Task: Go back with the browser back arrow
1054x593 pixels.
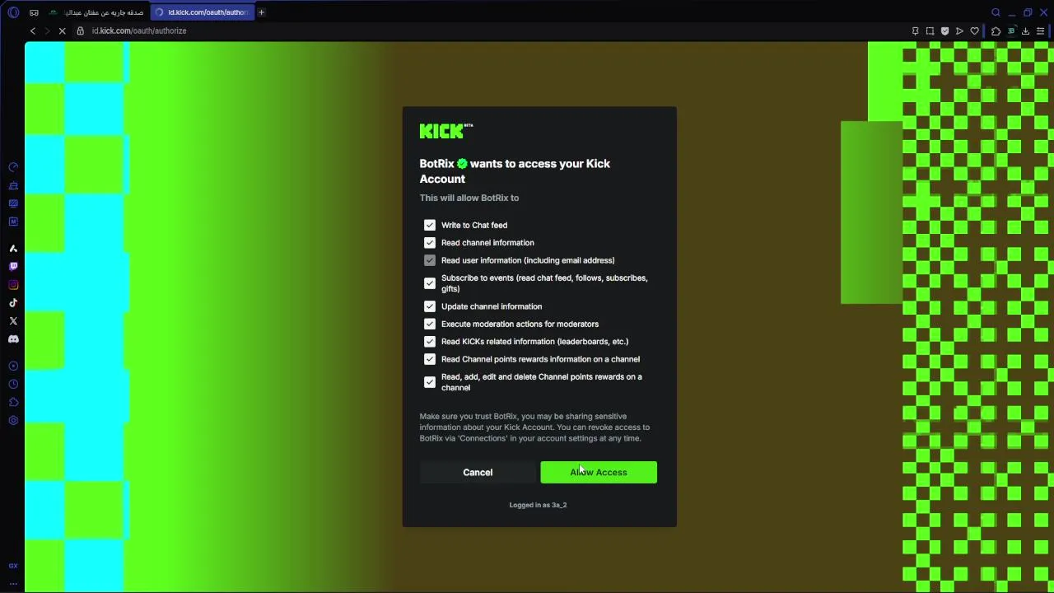Action: (x=32, y=30)
